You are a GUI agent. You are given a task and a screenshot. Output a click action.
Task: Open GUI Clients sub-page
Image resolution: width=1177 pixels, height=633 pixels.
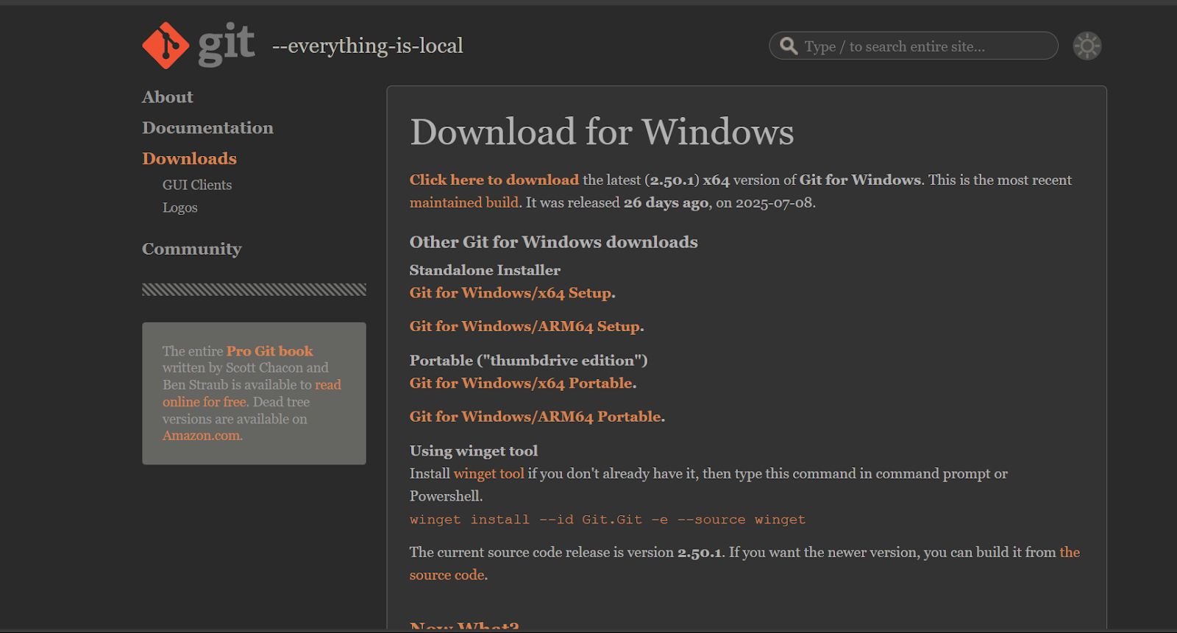[x=197, y=185]
